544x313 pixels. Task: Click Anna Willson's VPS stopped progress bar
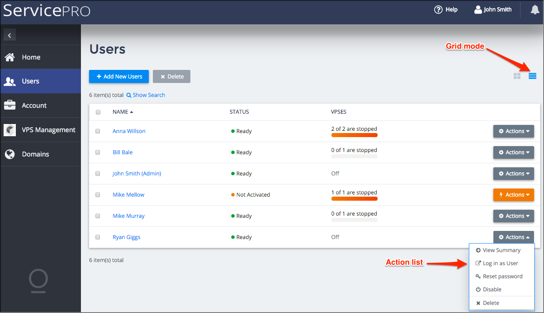coord(354,135)
